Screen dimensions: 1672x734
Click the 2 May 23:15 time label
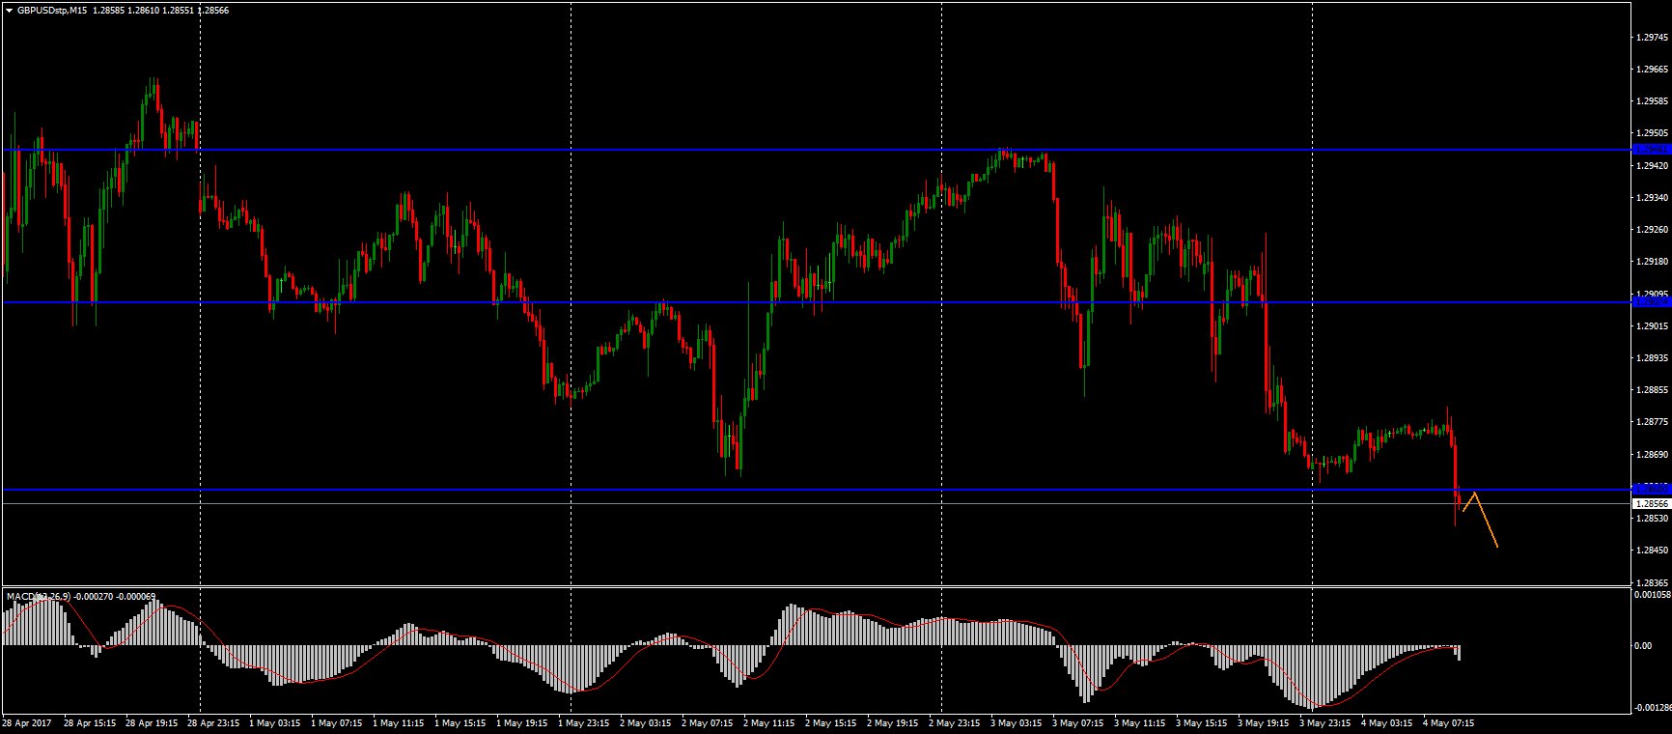point(953,722)
